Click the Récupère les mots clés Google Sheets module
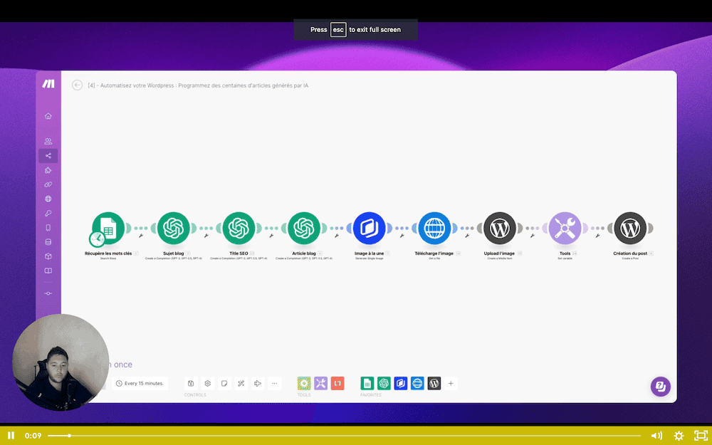The height and width of the screenshot is (445, 712). pos(109,227)
